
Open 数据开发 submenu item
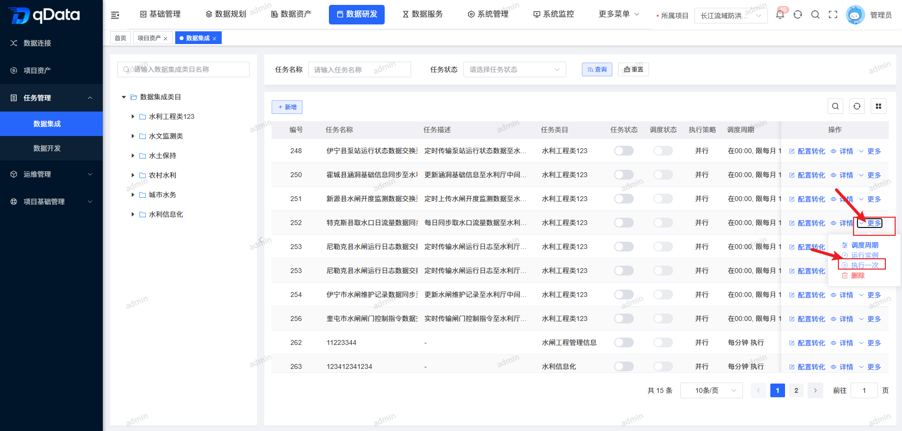[51, 148]
